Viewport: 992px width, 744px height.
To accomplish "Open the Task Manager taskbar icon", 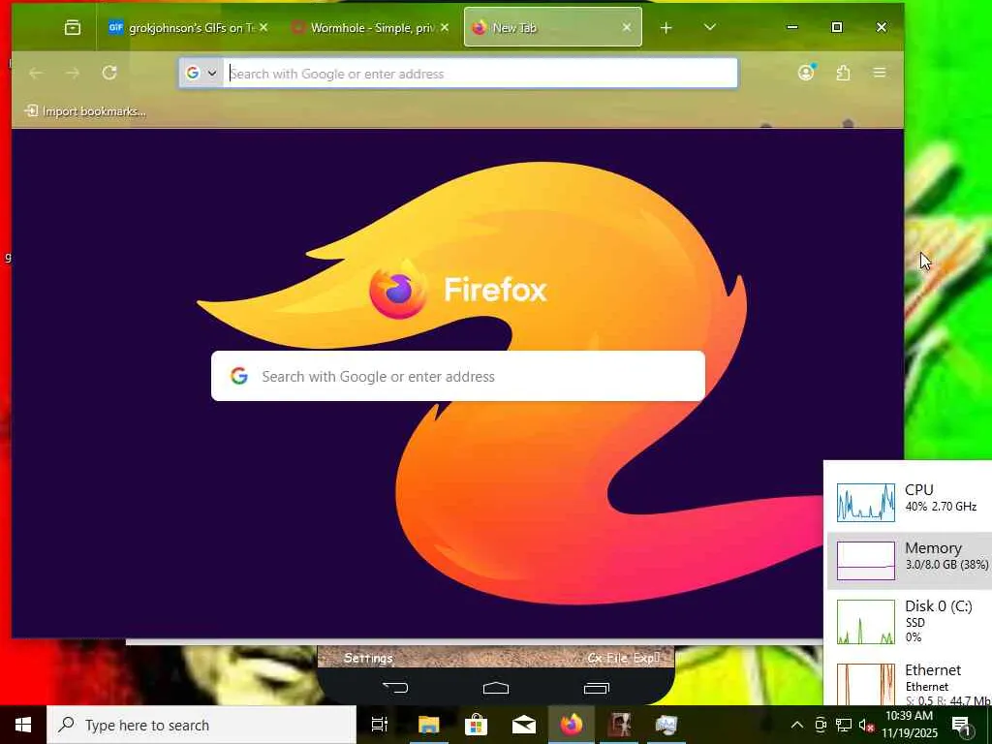I will (x=666, y=725).
